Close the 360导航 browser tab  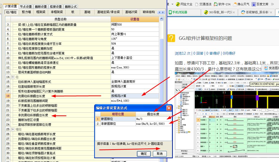(234, 12)
